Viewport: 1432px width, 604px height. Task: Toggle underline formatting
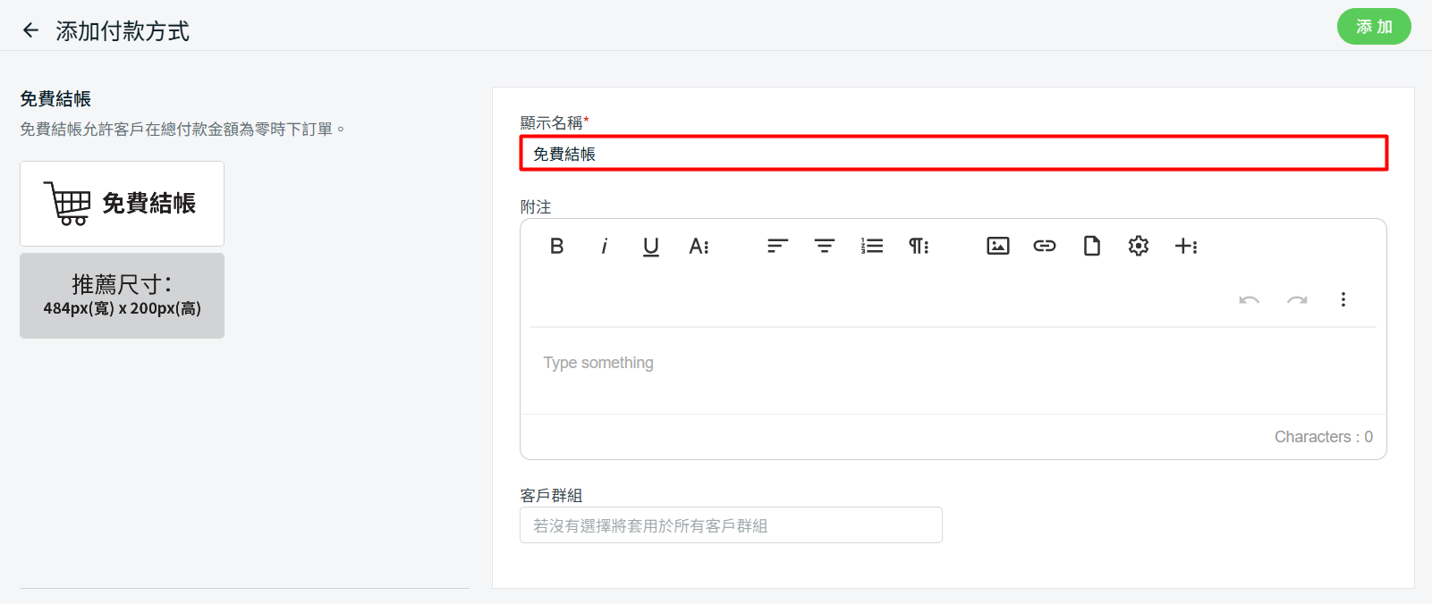pyautogui.click(x=651, y=246)
